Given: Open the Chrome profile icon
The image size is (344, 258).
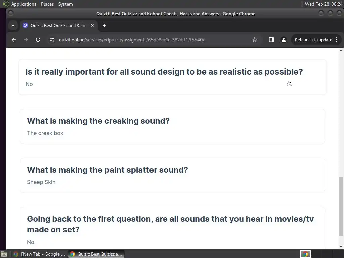Looking at the screenshot, I should pyautogui.click(x=283, y=40).
